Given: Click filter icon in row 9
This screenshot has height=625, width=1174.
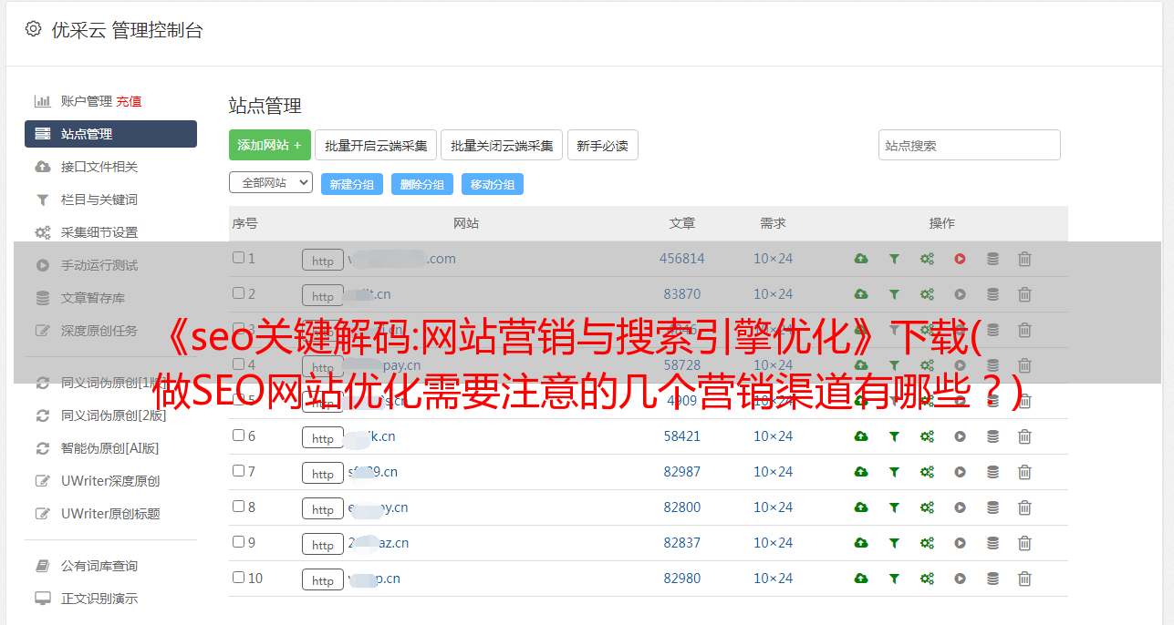Looking at the screenshot, I should tap(894, 543).
